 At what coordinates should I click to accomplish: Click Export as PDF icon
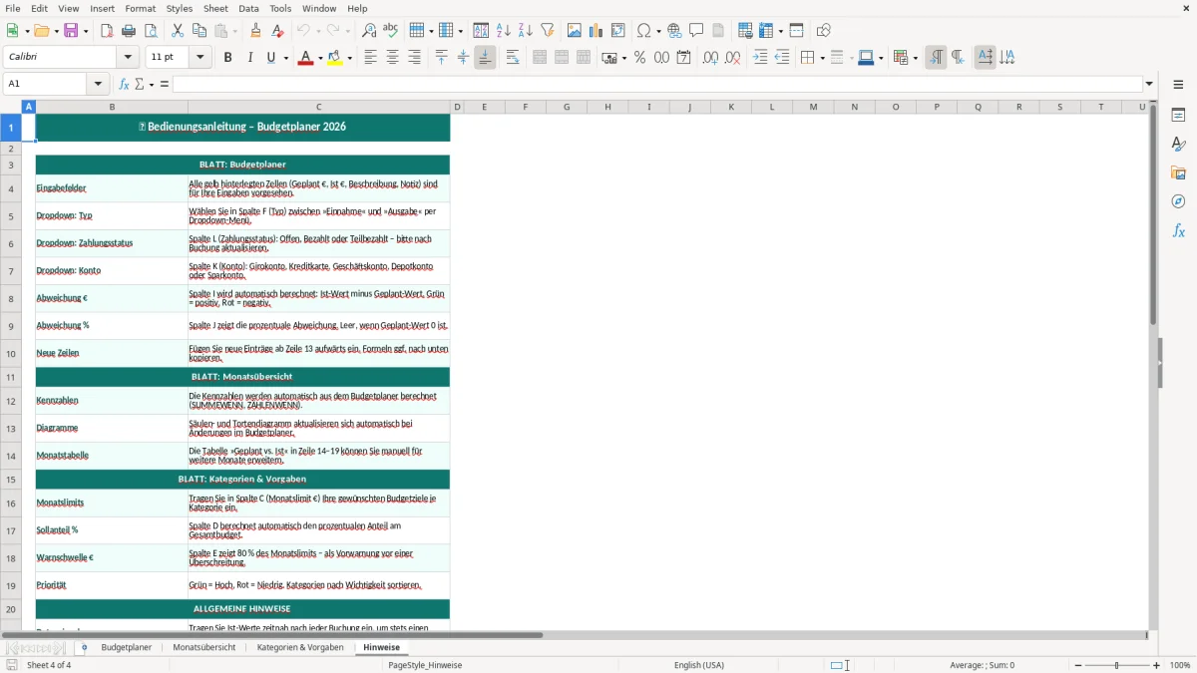107,31
